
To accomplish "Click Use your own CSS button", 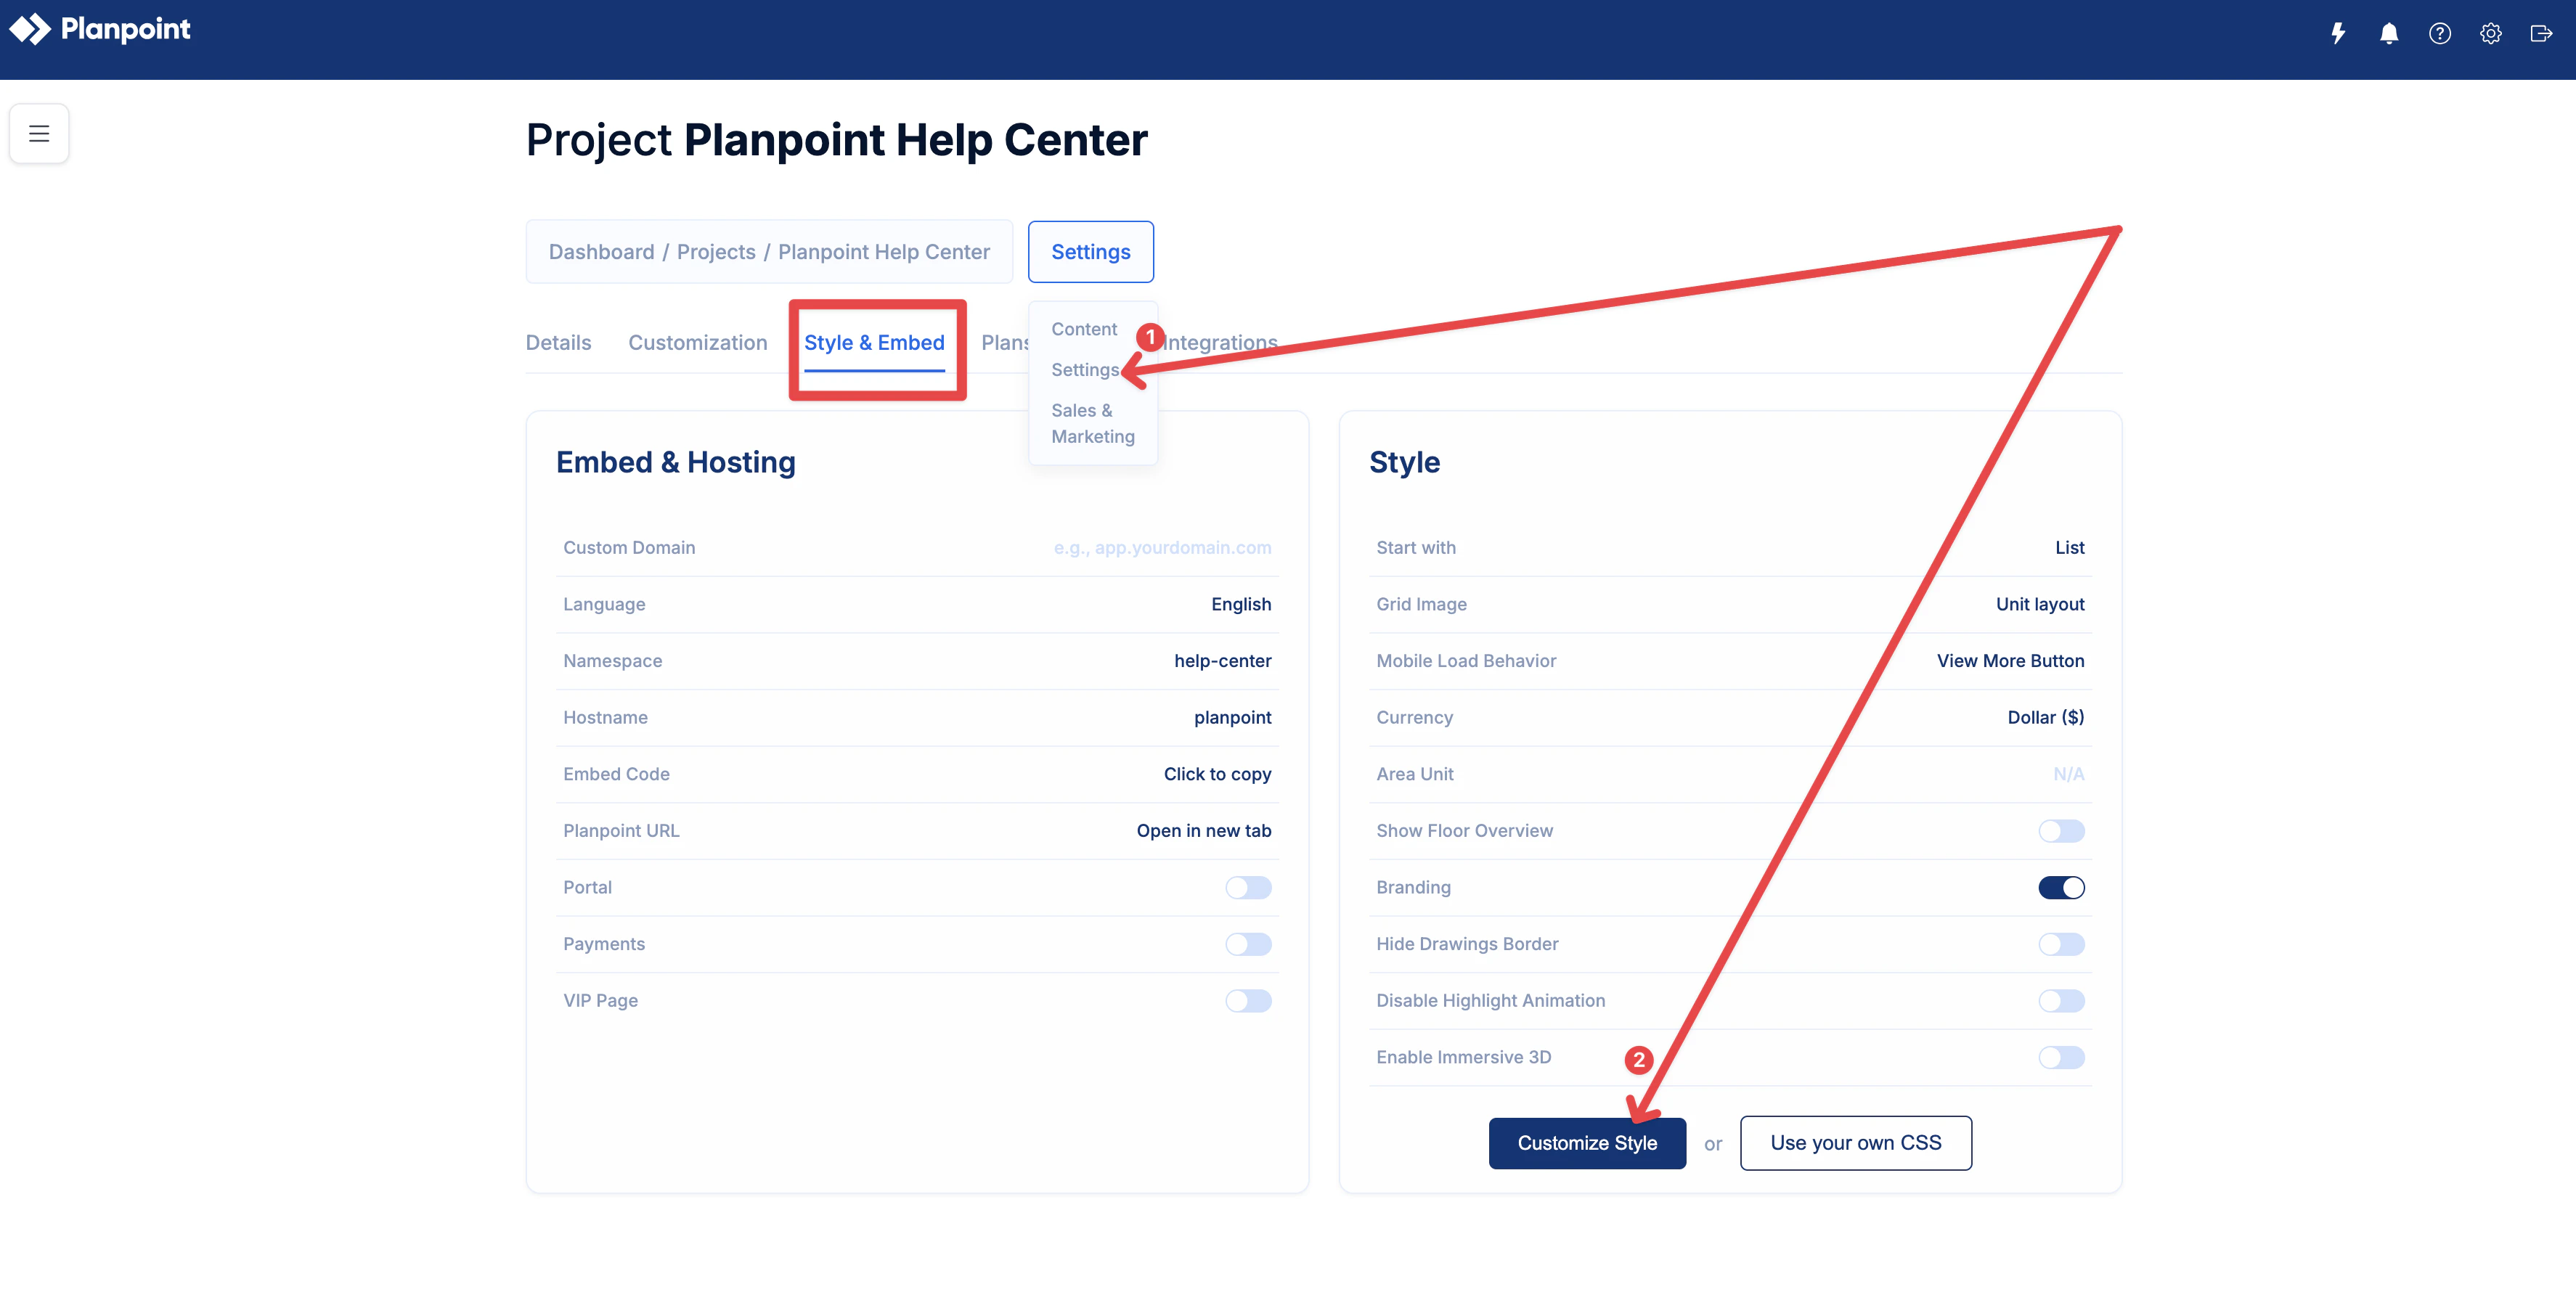I will [x=1855, y=1143].
